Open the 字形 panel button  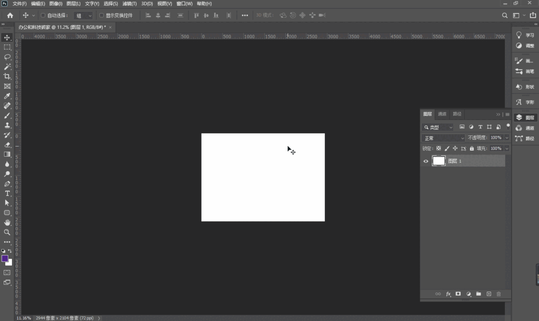(526, 102)
